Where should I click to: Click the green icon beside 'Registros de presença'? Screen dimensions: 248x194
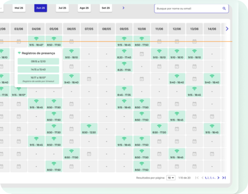pyautogui.click(x=19, y=53)
